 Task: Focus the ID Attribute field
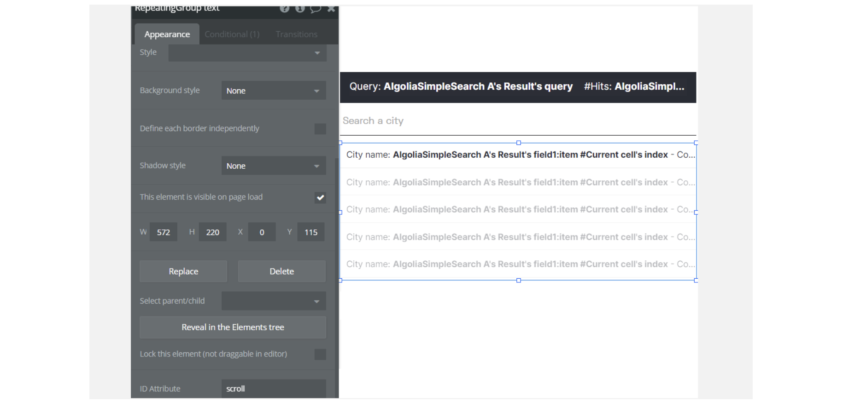click(273, 389)
